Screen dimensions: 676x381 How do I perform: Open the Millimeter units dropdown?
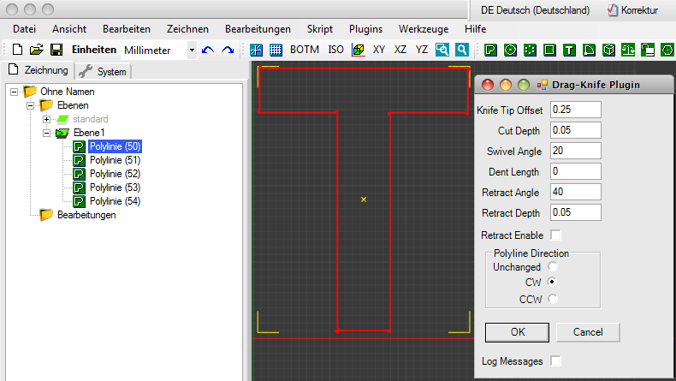click(192, 50)
